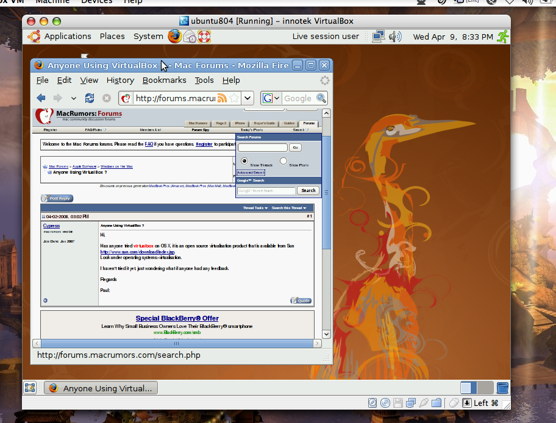Open Ubuntu Applications menu

(x=68, y=37)
